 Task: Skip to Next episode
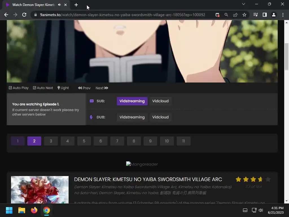pyautogui.click(x=102, y=88)
